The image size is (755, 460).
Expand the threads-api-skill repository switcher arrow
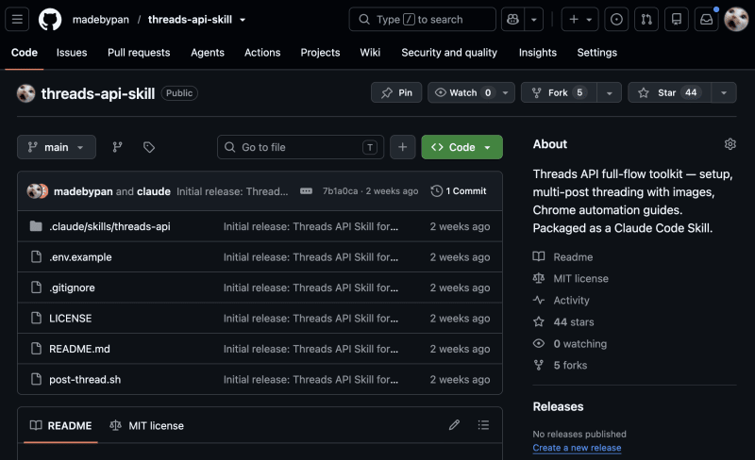click(243, 20)
